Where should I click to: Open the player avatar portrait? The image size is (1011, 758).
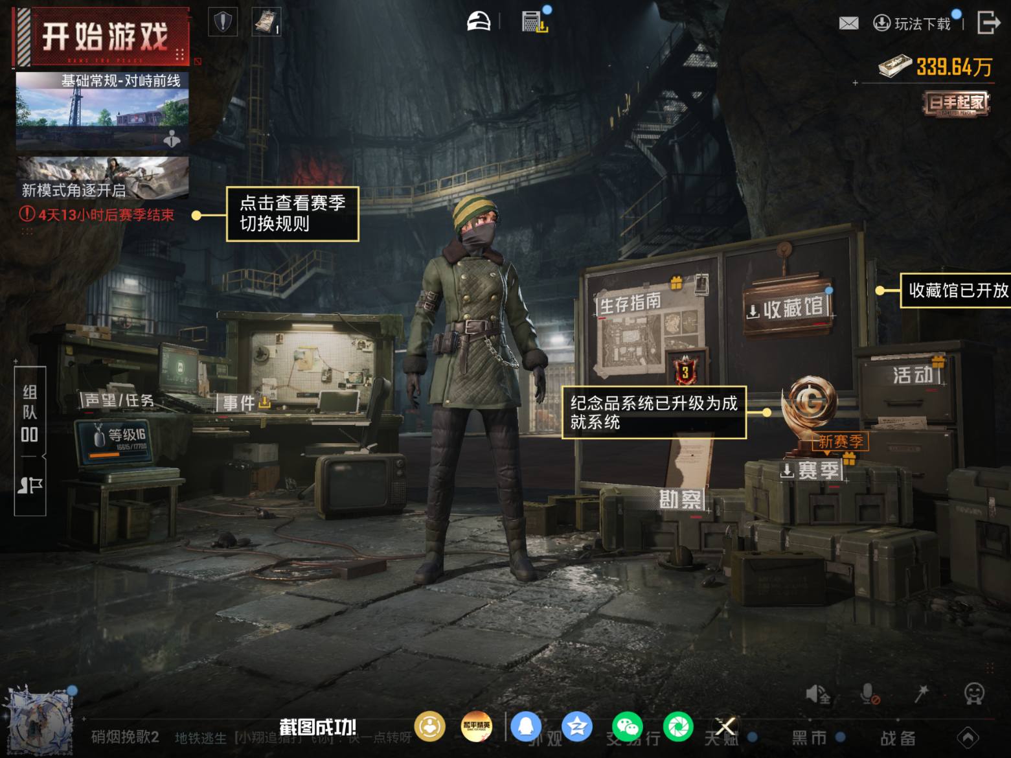coord(39,722)
